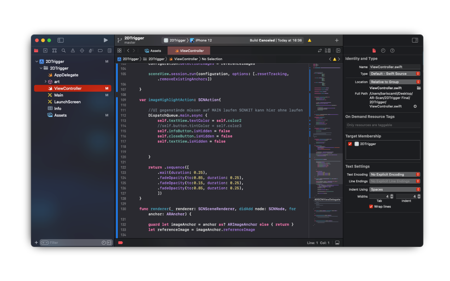Toggle source-control status files filter
Image resolution: width=450 pixels, height=281 pixels.
click(x=109, y=243)
